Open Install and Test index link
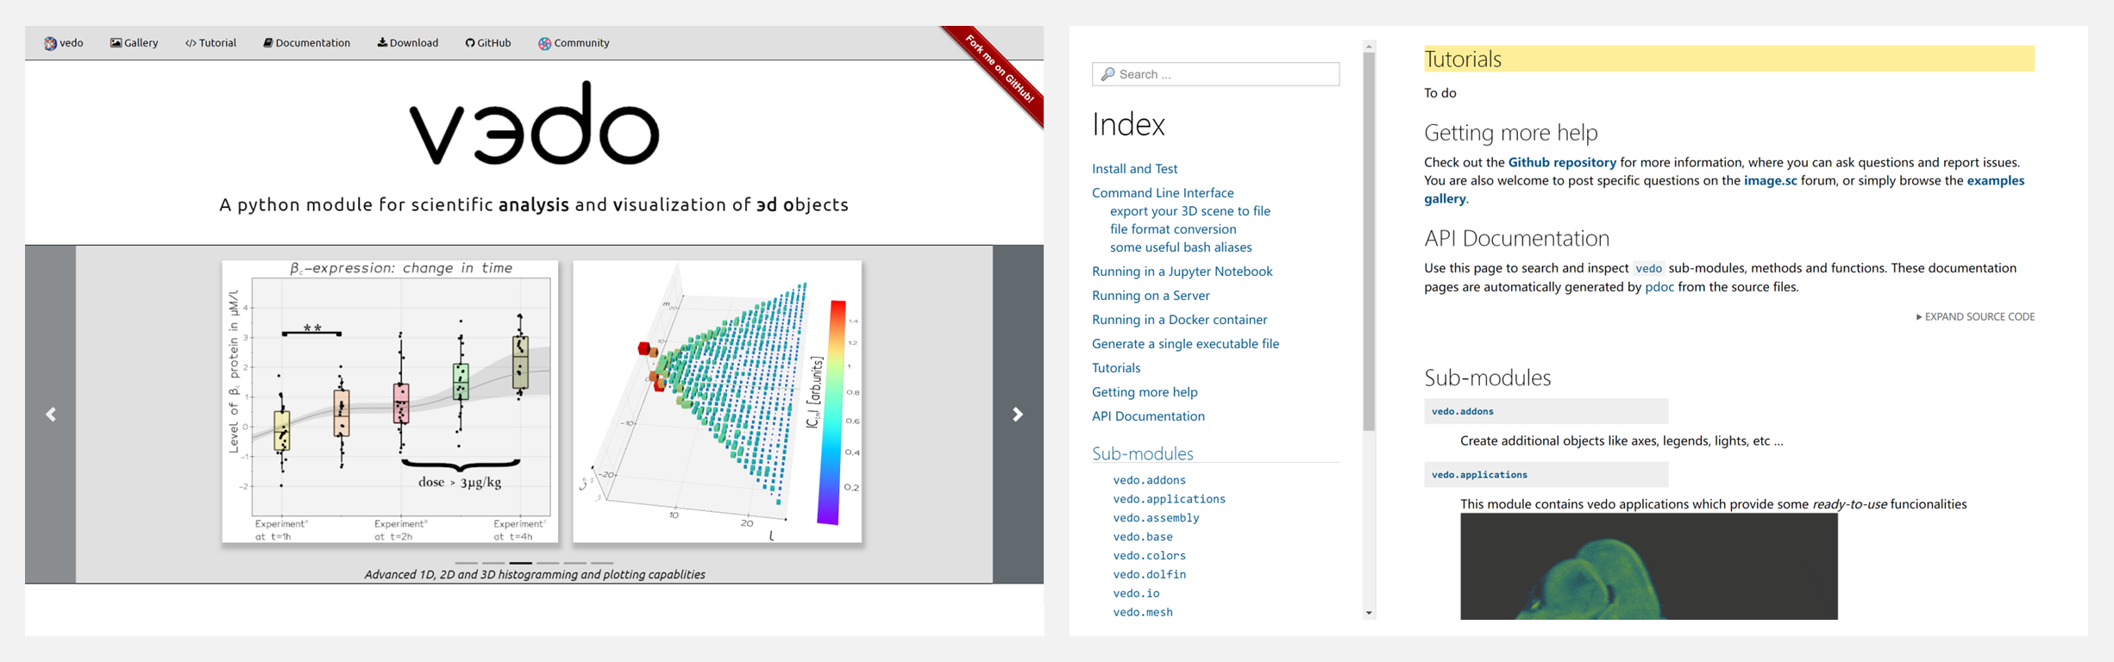 tap(1134, 169)
